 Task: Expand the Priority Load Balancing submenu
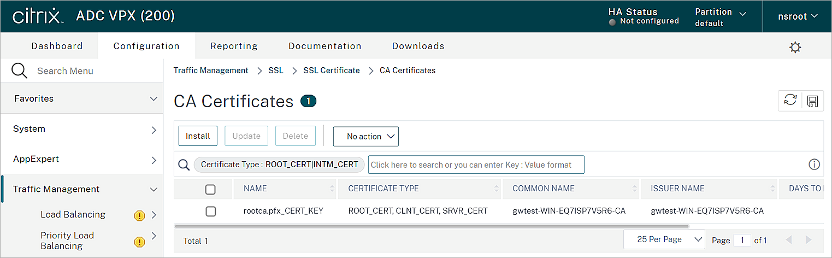pos(154,236)
